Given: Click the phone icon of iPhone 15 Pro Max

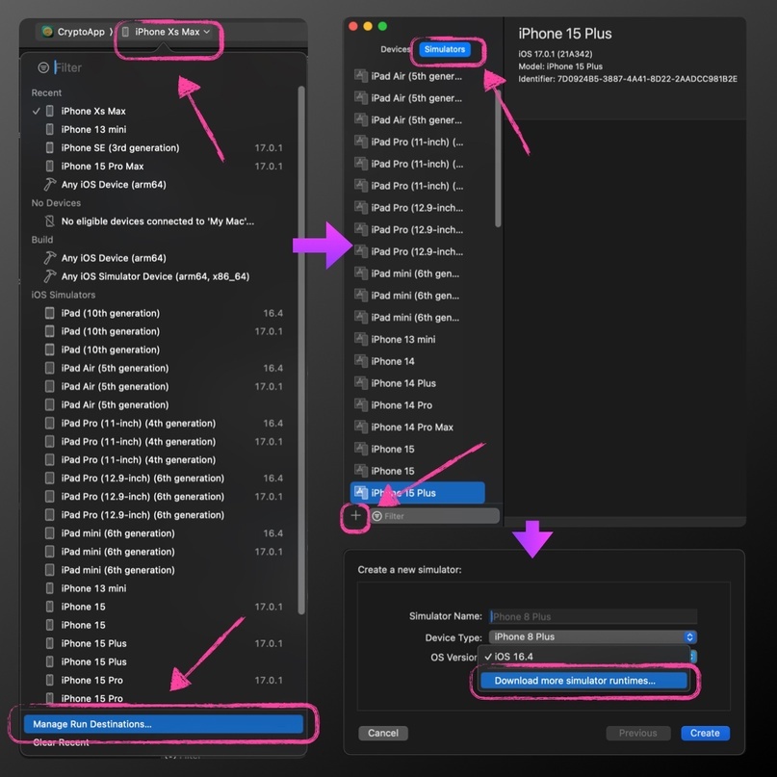Looking at the screenshot, I should [x=49, y=166].
